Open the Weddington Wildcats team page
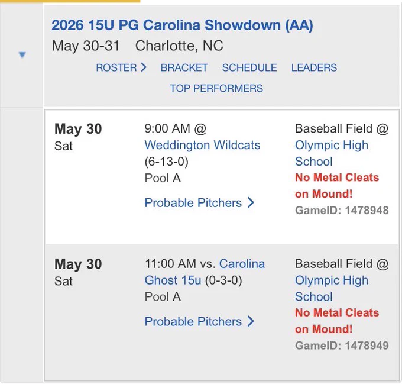Screen dimensions: 402x384 click(203, 145)
